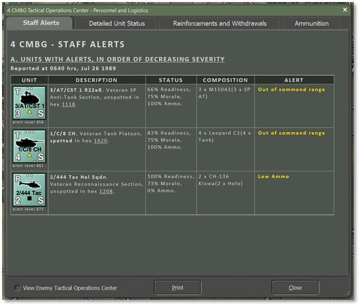Toggle View Enemy Tactical Operations Center
The width and height of the screenshot is (360, 306).
pyautogui.click(x=18, y=288)
